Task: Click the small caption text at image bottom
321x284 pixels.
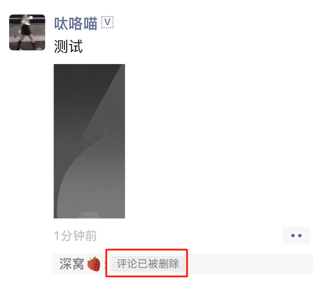Action: pos(89,215)
